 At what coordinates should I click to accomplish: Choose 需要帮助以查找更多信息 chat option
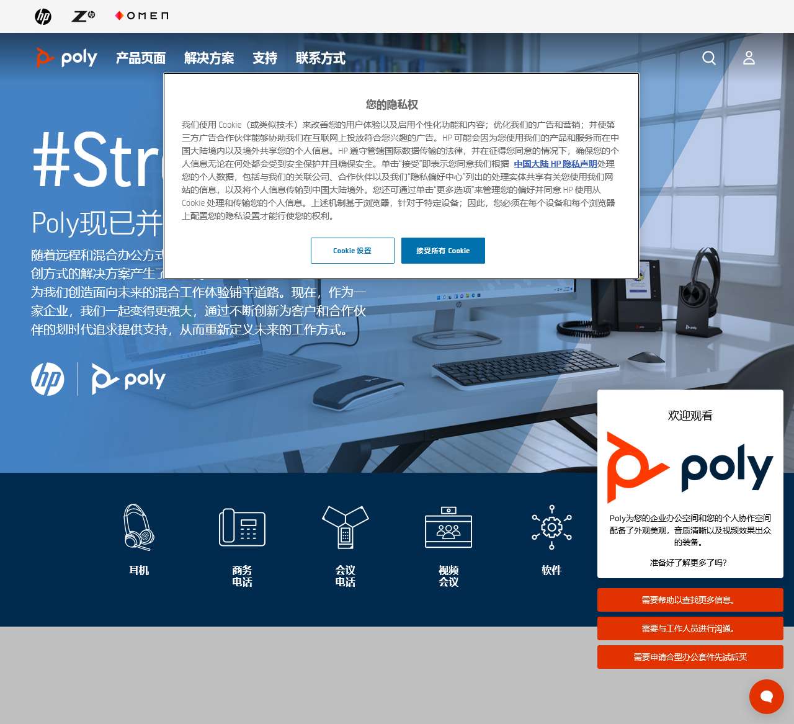point(690,600)
